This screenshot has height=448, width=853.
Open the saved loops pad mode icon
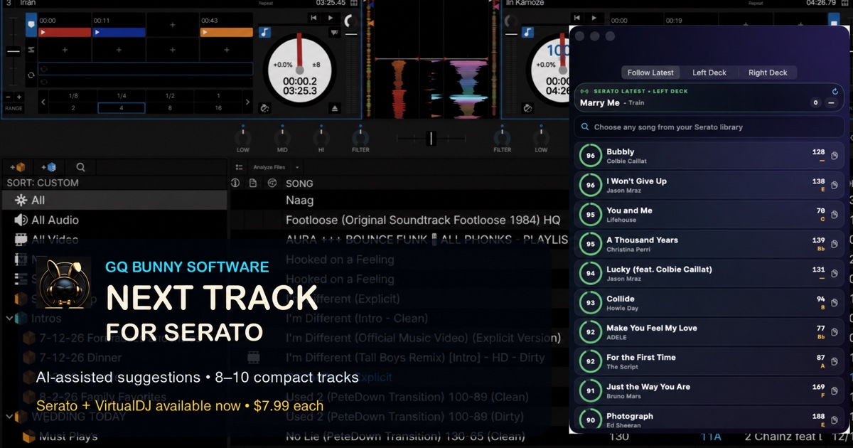point(31,50)
